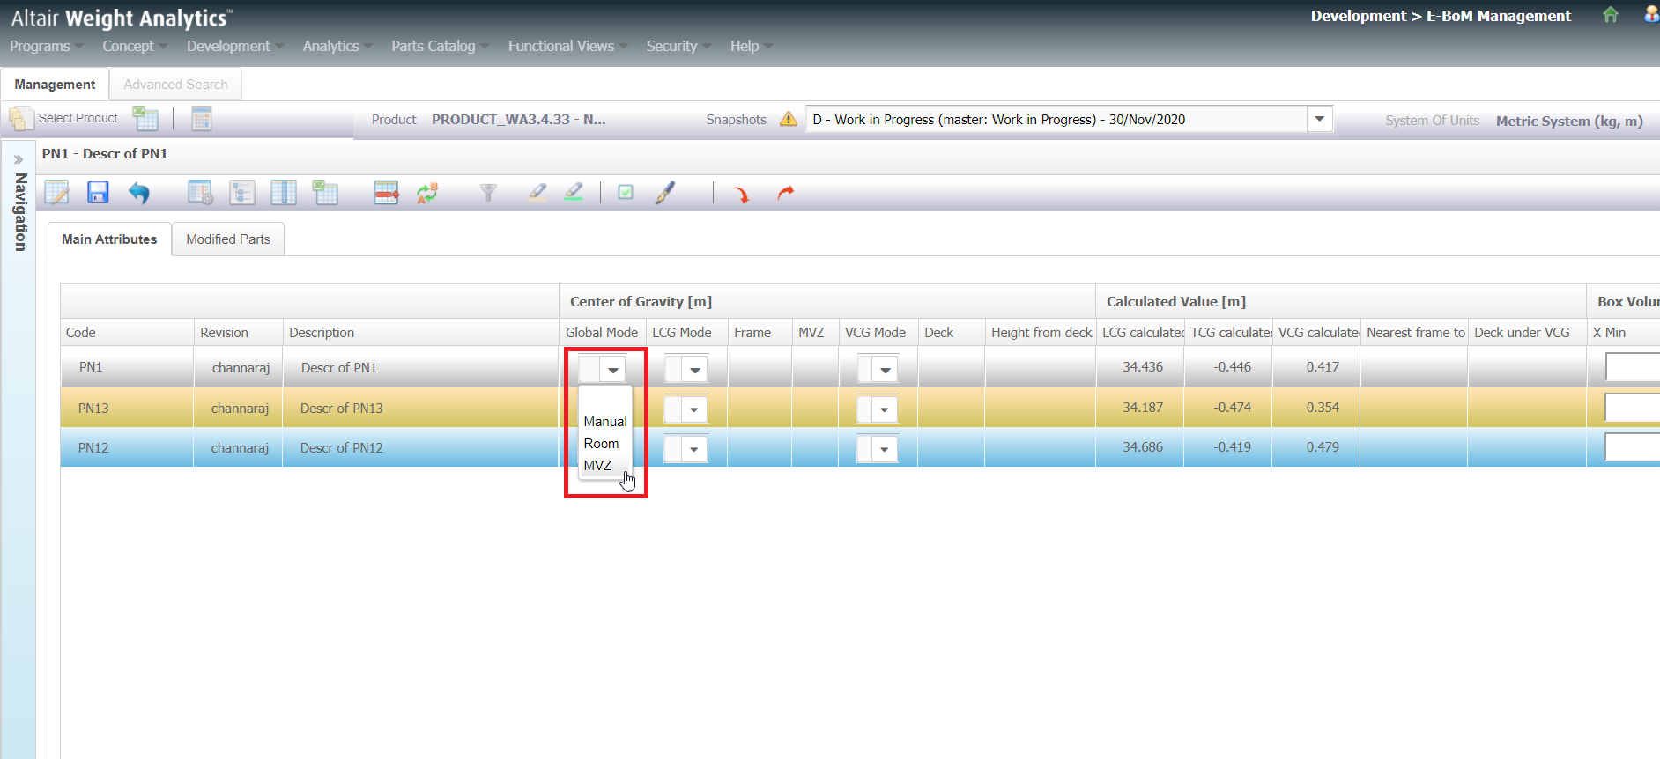This screenshot has width=1660, height=759.
Task: Open the Parts Catalog menu
Action: click(x=433, y=46)
